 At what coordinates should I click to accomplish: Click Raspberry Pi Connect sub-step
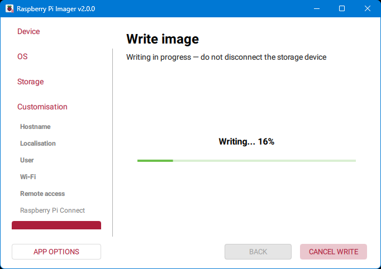tap(53, 210)
